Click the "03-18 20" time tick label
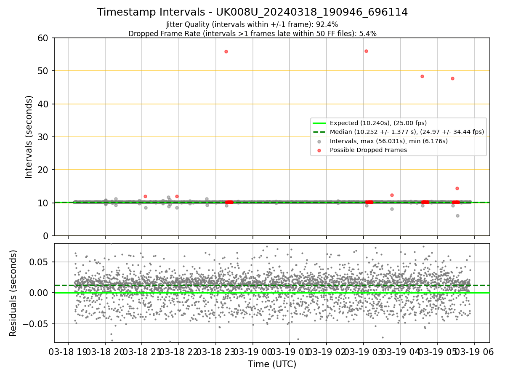505x379 pixels. (x=105, y=351)
